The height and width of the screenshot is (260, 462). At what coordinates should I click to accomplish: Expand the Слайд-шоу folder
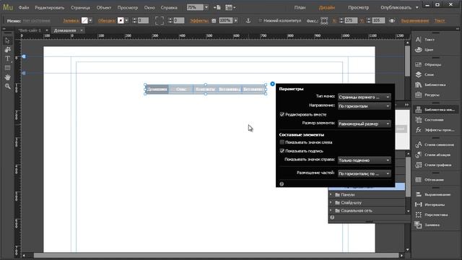[x=331, y=202]
